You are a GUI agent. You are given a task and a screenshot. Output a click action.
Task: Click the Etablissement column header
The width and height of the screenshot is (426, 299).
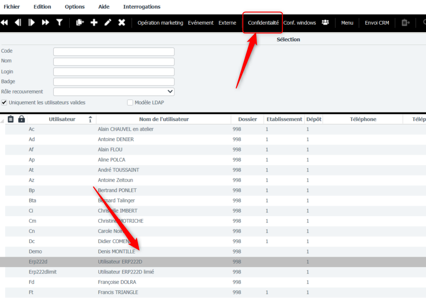coord(284,119)
